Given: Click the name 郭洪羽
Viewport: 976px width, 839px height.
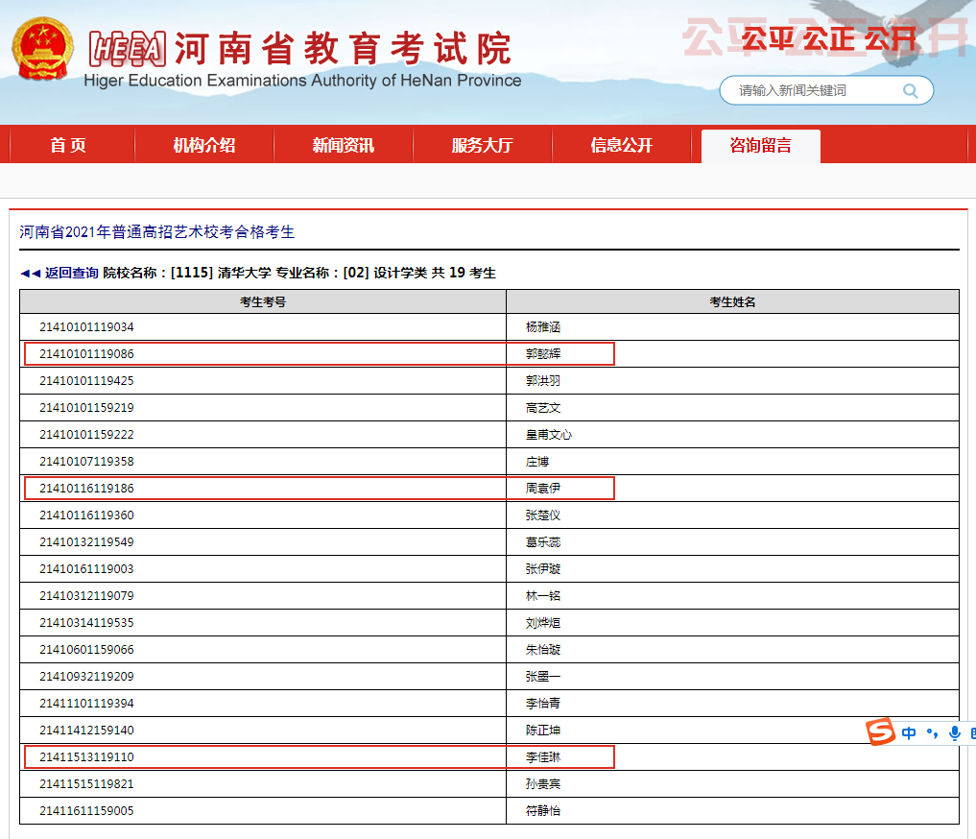Looking at the screenshot, I should click(543, 380).
